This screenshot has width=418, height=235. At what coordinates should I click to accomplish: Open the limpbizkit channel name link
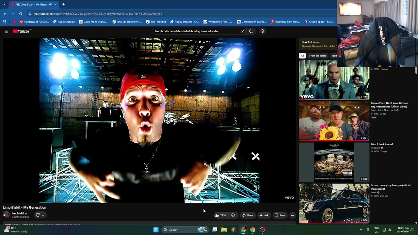pos(18,213)
